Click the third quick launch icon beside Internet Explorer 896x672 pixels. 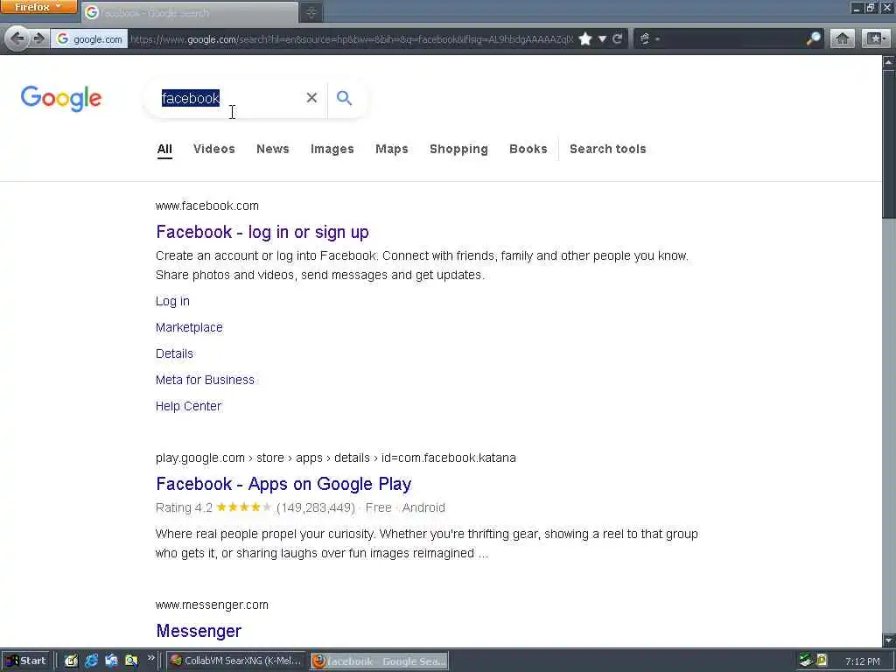[111, 661]
